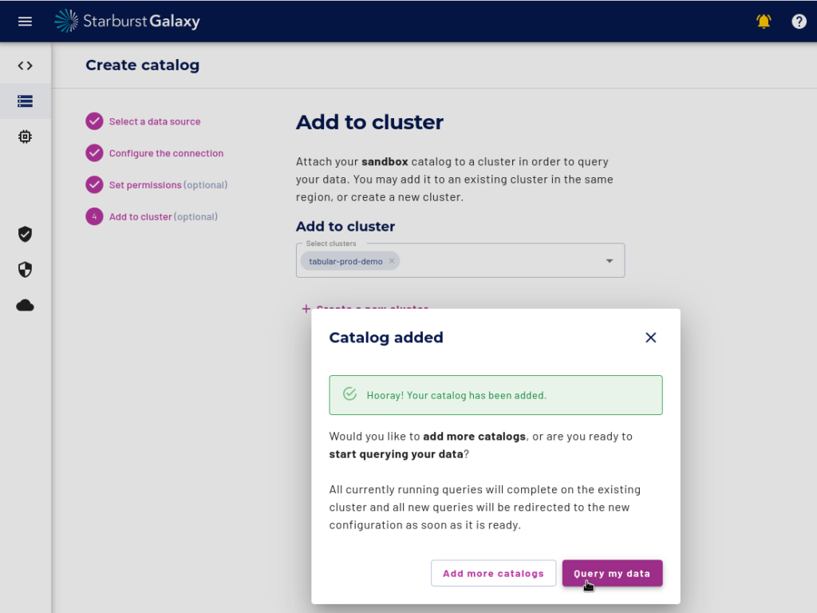Open the half-shield security sidebar icon

(x=25, y=270)
